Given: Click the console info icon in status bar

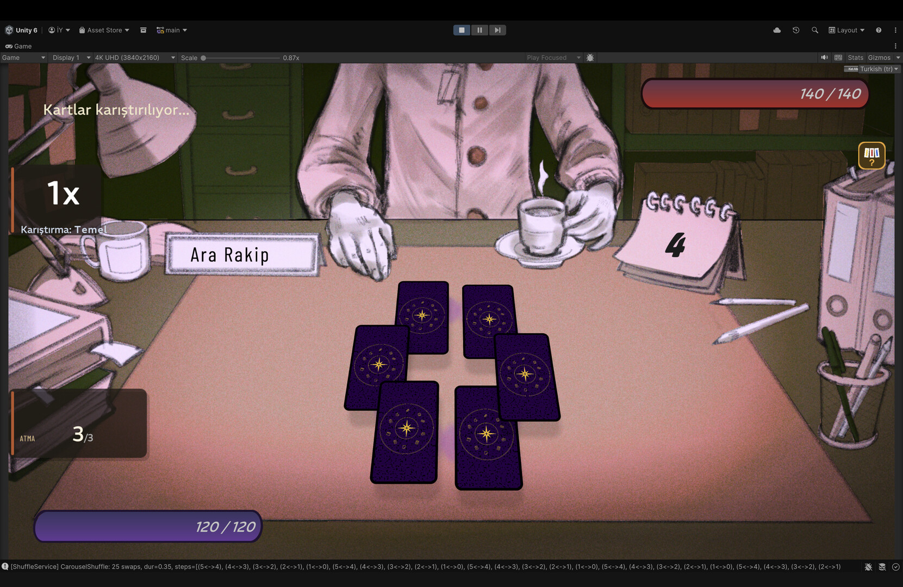Looking at the screenshot, I should pyautogui.click(x=5, y=566).
